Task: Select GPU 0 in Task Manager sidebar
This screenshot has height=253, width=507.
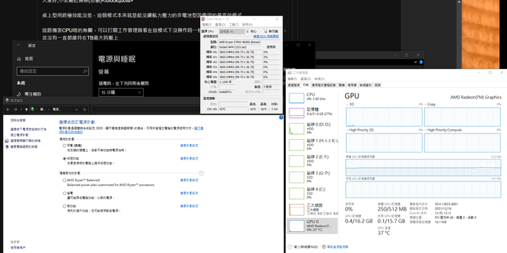Action: [313, 226]
